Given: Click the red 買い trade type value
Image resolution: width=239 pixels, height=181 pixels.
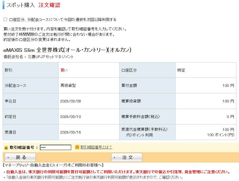Looking at the screenshot, I should click(64, 70).
